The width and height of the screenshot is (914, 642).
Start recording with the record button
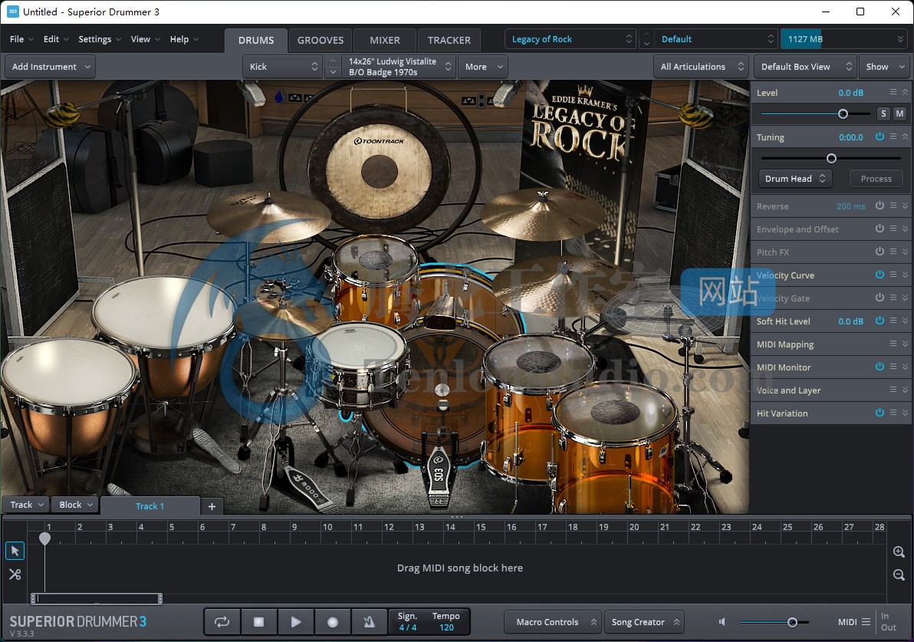332,621
